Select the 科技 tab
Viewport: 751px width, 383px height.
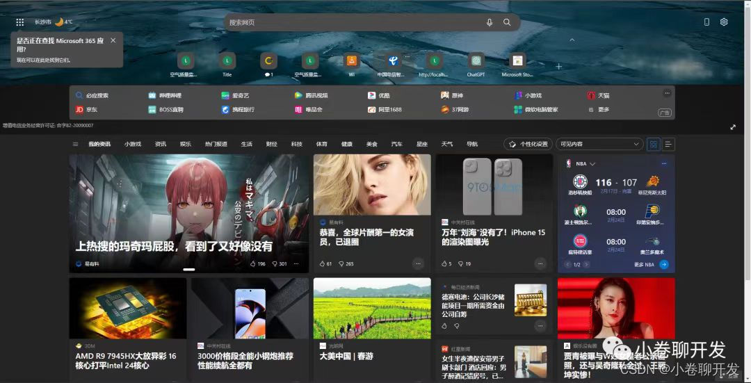(x=296, y=144)
